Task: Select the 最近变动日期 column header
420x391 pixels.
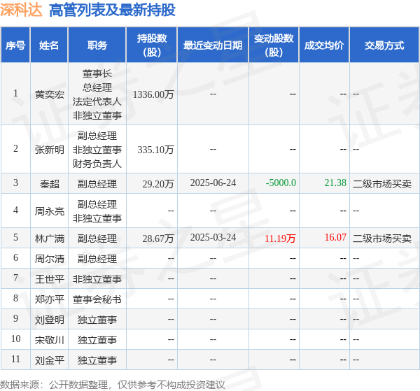Action: click(x=213, y=45)
